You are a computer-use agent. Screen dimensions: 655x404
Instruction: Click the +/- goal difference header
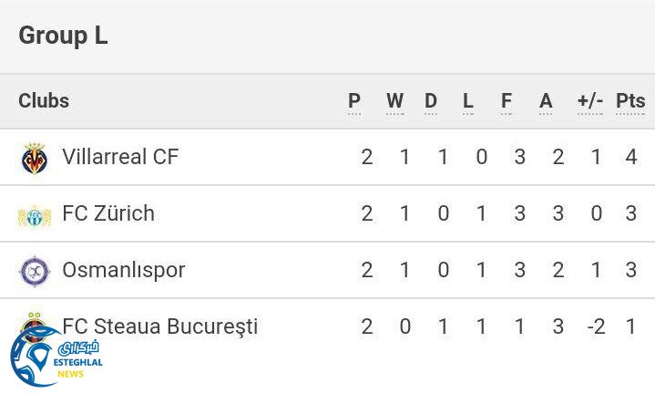click(590, 101)
